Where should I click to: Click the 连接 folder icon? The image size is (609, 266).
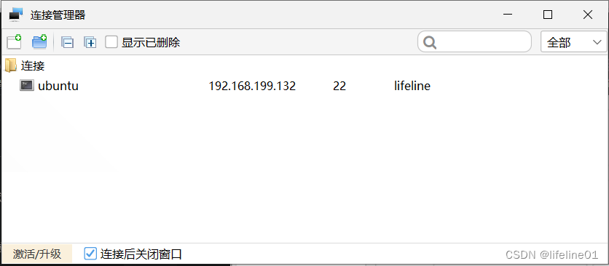[x=10, y=65]
